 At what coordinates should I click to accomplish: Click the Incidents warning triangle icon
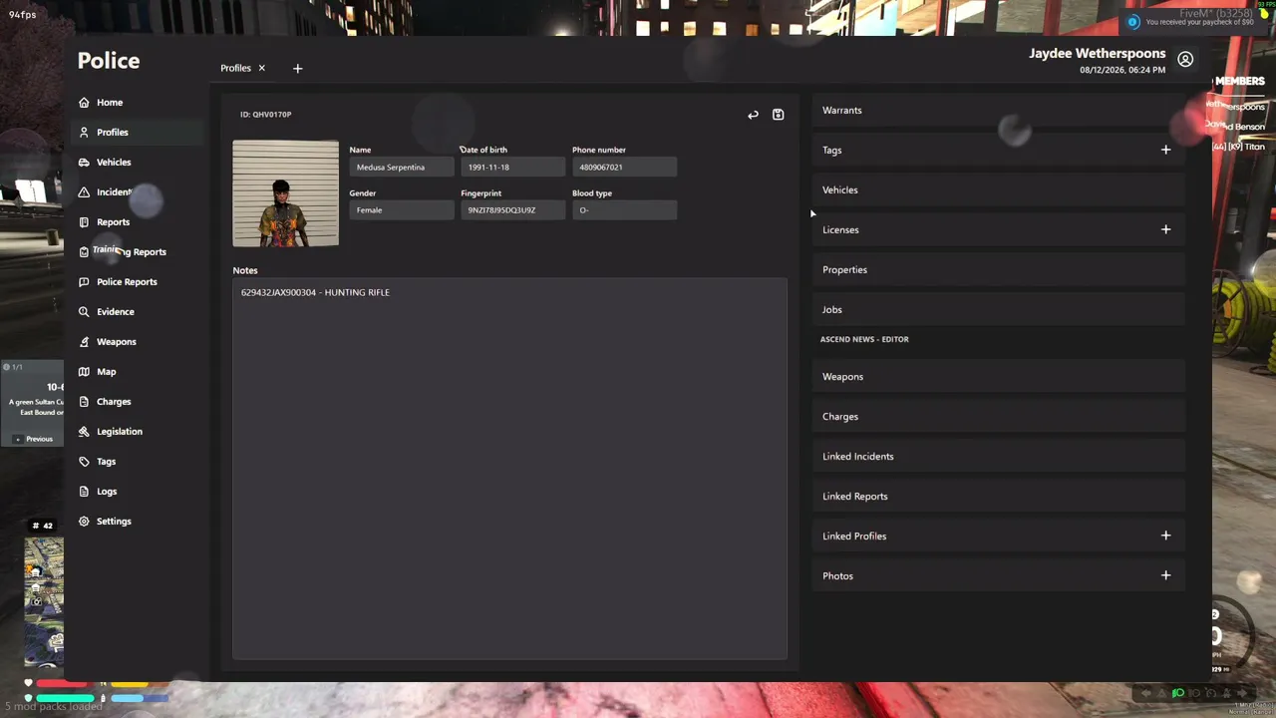84,191
